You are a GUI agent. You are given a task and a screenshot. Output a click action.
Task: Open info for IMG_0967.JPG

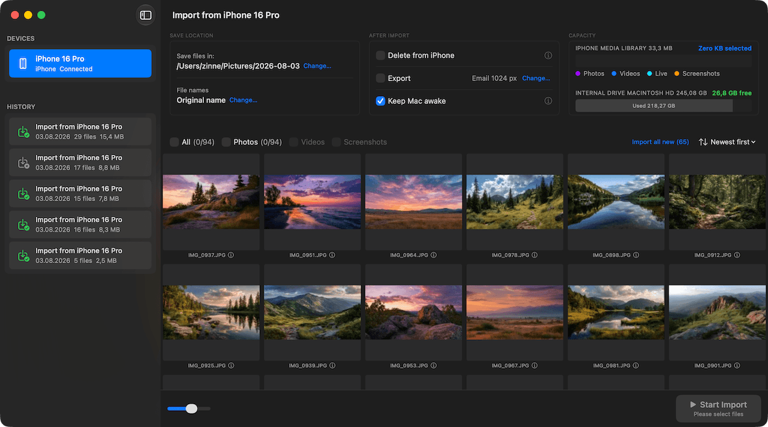click(535, 366)
